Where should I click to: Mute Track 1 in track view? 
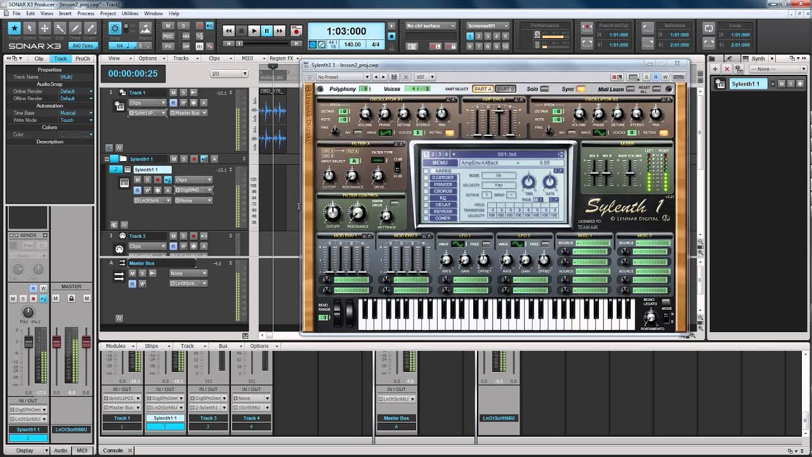[x=173, y=93]
